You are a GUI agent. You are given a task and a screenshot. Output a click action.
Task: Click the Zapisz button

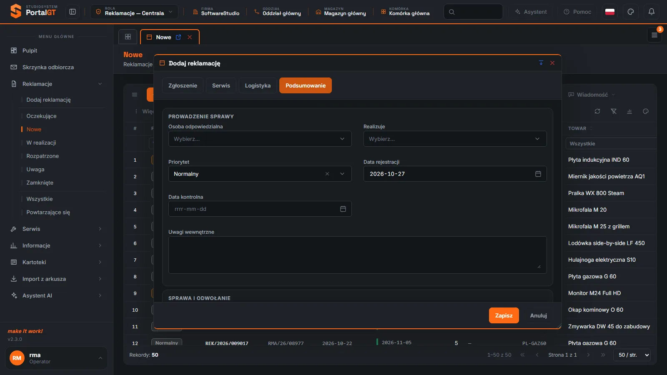504,315
